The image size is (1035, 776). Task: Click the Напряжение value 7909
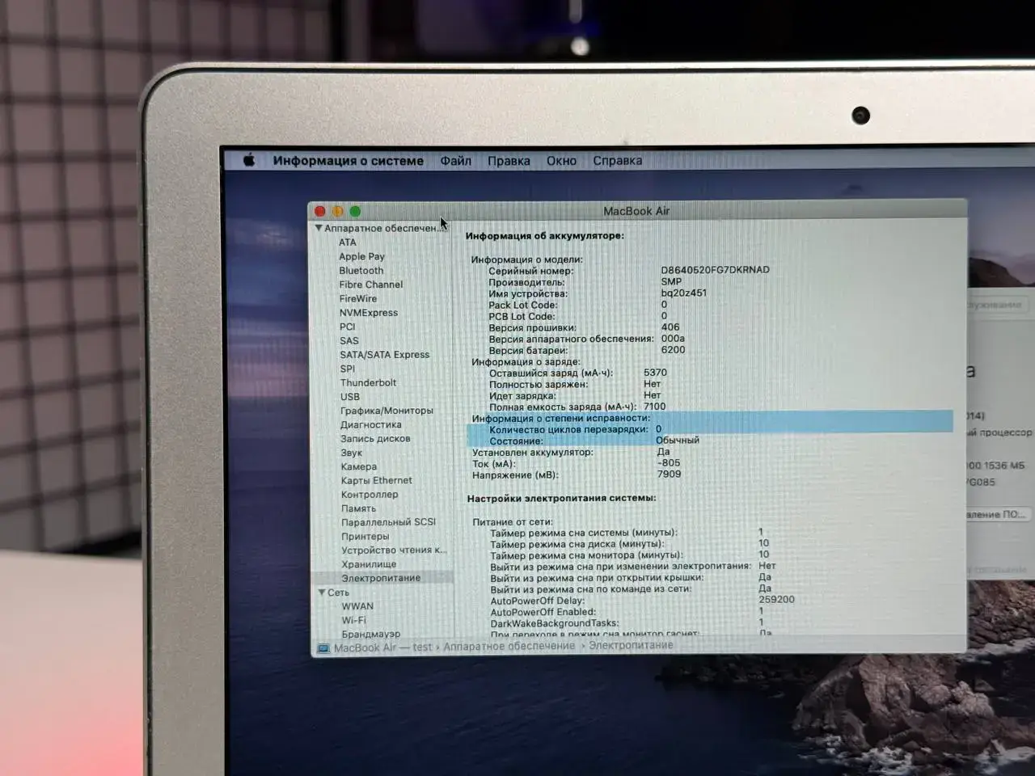coord(669,474)
